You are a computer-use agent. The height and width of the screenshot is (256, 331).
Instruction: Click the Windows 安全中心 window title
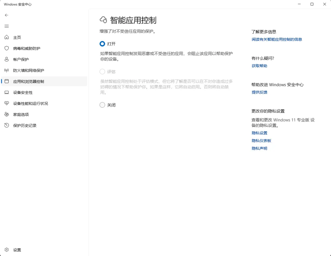point(18,4)
